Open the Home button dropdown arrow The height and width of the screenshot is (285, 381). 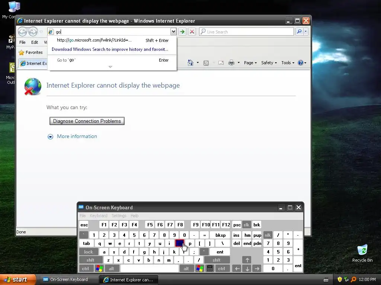(198, 63)
